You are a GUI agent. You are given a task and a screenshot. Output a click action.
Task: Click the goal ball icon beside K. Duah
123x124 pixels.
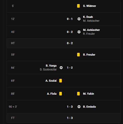[x=79, y=19]
